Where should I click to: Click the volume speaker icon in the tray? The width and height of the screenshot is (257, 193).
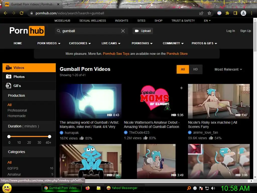pos(213,188)
